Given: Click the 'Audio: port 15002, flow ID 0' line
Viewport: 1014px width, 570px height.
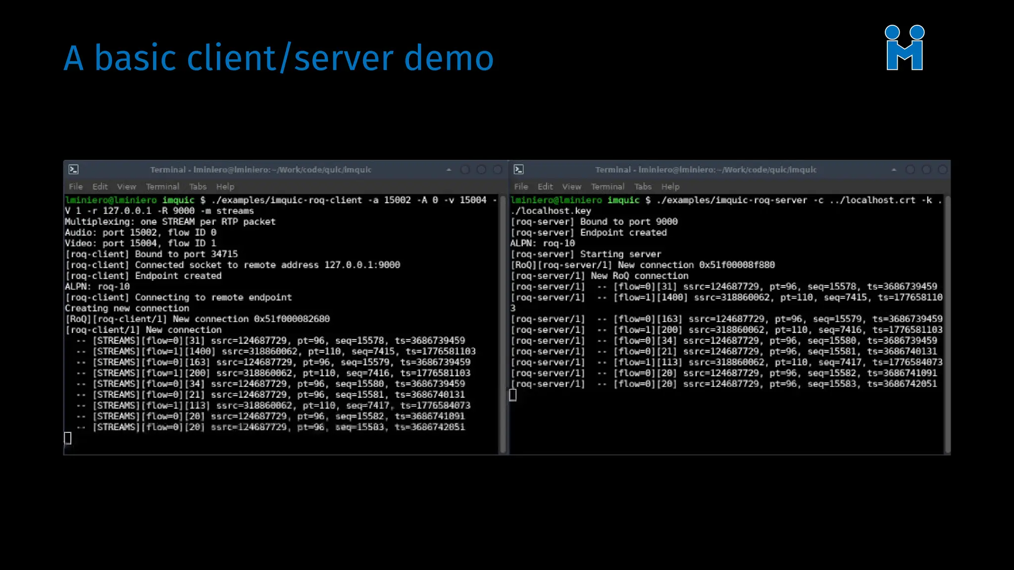Looking at the screenshot, I should [141, 233].
